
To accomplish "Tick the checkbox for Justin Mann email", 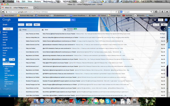I will (20, 96).
